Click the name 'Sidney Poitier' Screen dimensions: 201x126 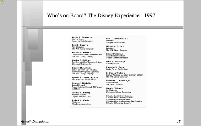[x=113, y=54]
